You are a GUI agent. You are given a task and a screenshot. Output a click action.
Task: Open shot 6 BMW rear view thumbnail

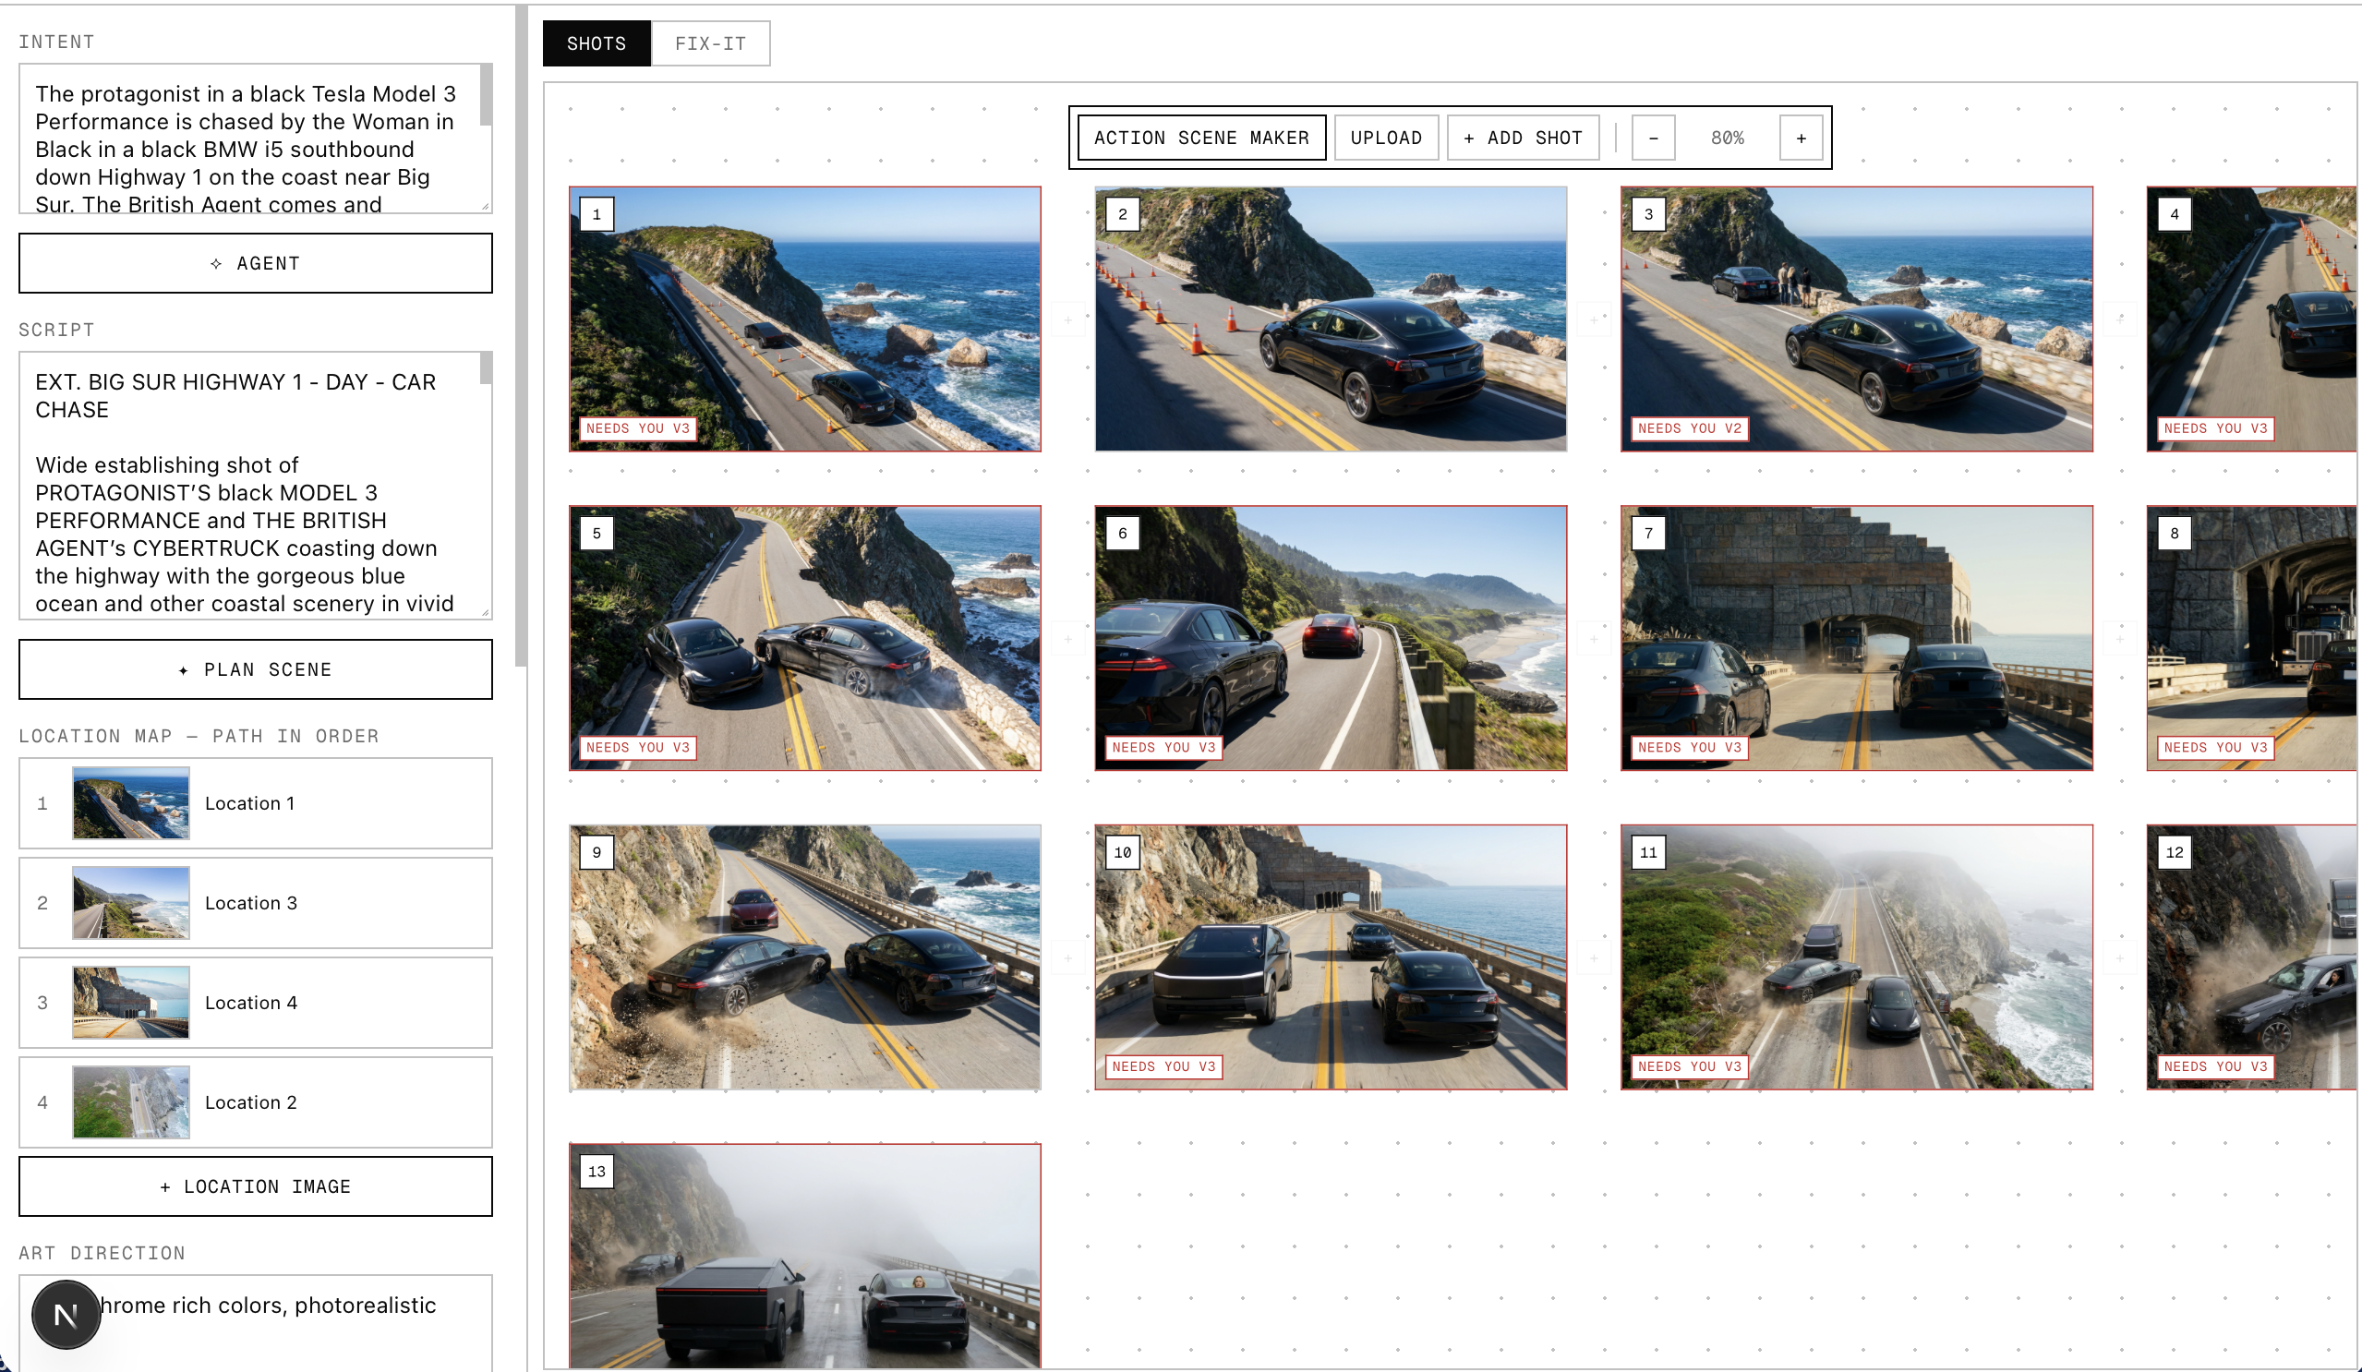coord(1330,638)
